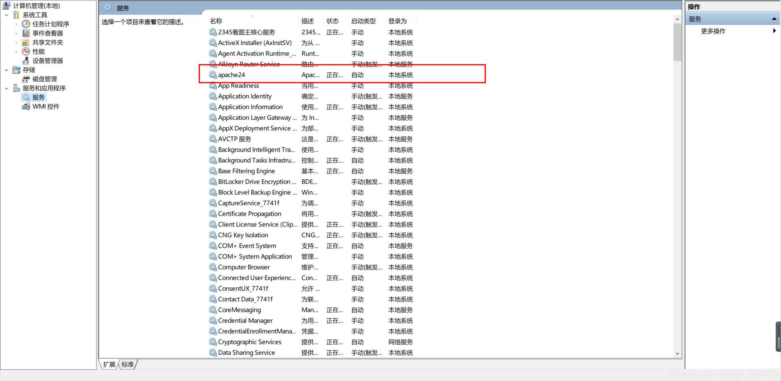Switch to the 扩展 tab

click(109, 364)
